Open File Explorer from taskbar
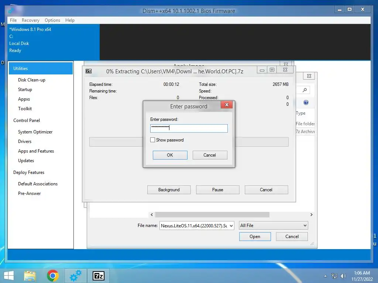The height and width of the screenshot is (283, 378). click(x=30, y=276)
